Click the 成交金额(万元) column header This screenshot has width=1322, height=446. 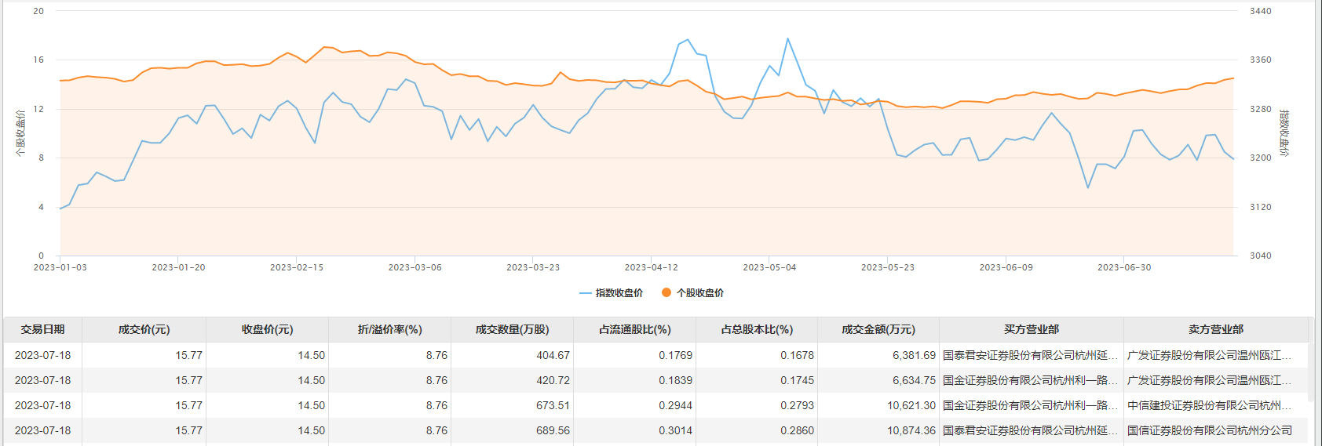[878, 330]
